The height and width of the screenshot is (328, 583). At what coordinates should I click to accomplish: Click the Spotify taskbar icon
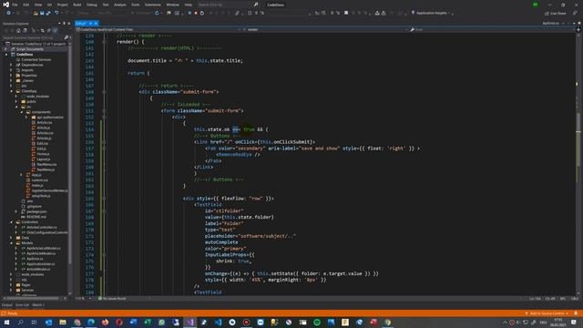[317, 322]
